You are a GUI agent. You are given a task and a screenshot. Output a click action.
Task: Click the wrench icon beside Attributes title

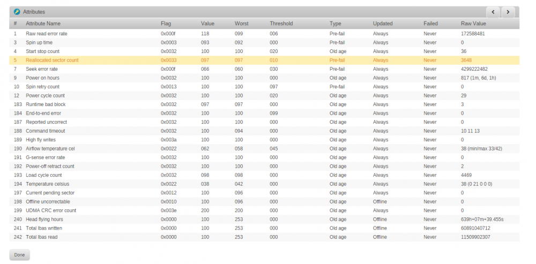point(17,12)
